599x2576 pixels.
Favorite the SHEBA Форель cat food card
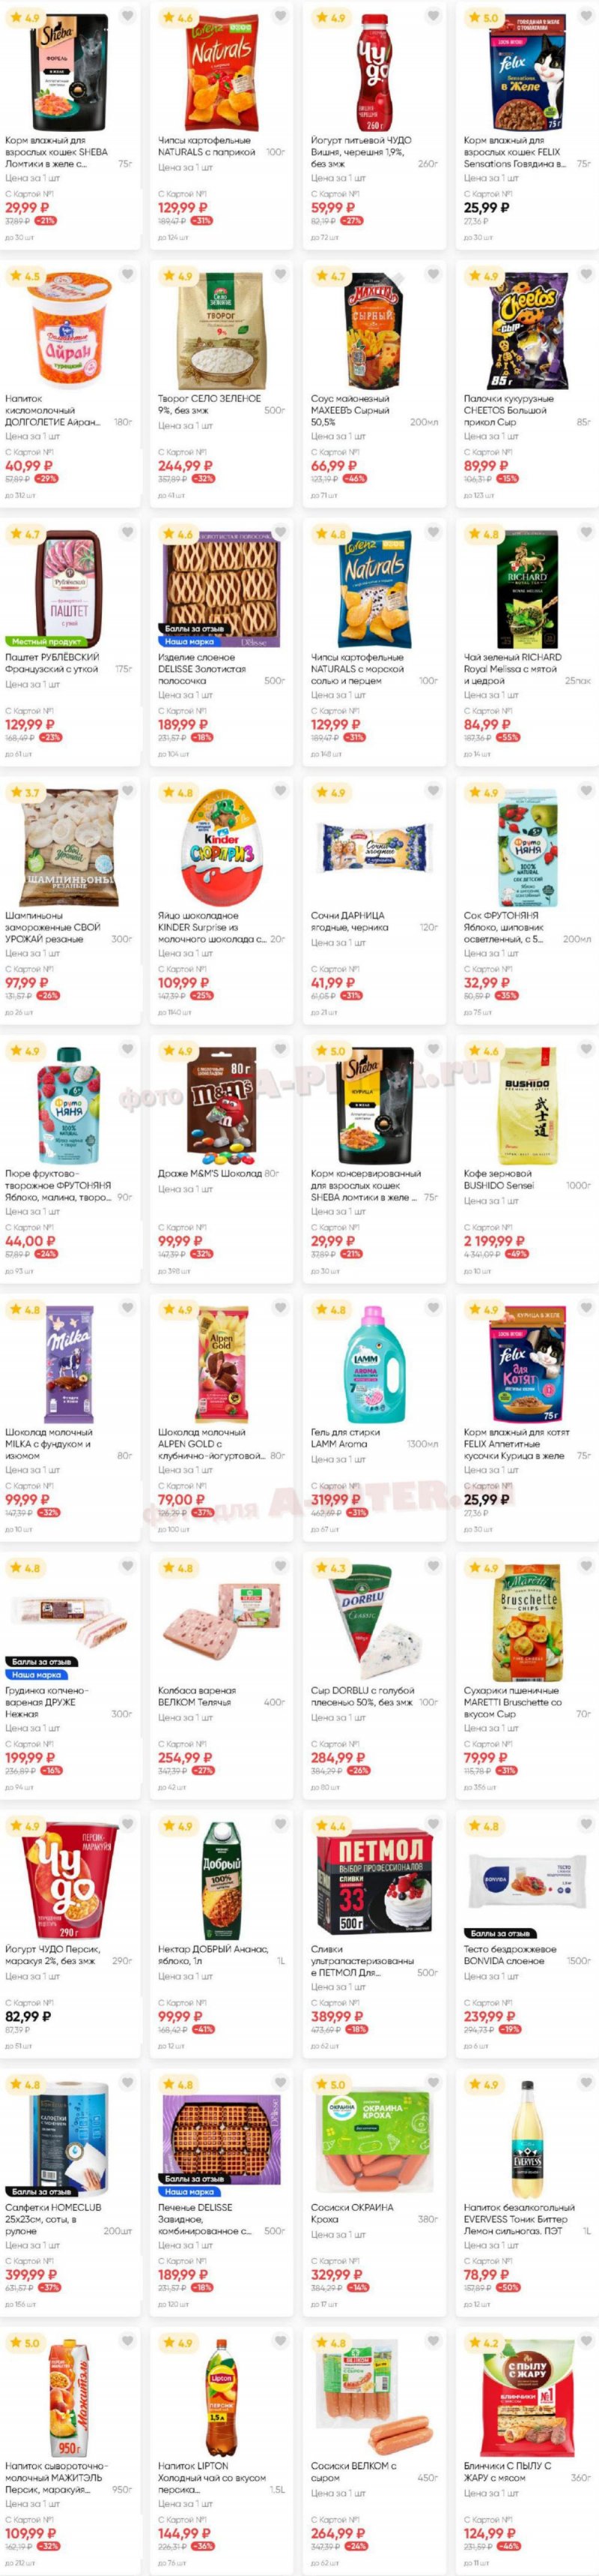(128, 16)
